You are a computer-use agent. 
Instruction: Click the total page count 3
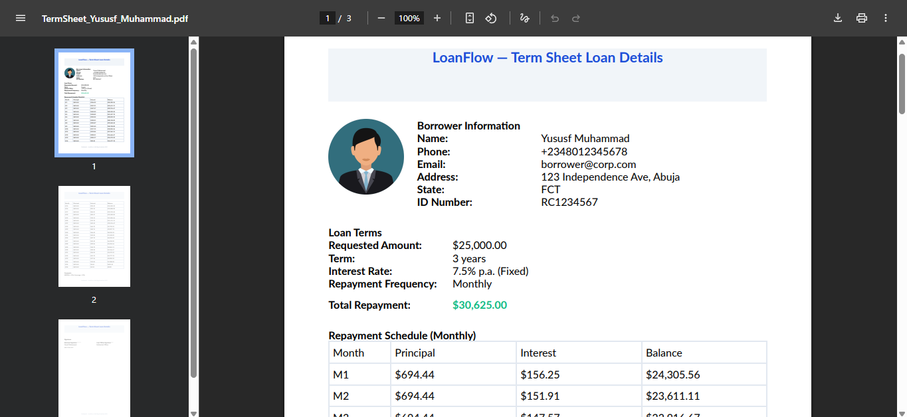pos(349,19)
